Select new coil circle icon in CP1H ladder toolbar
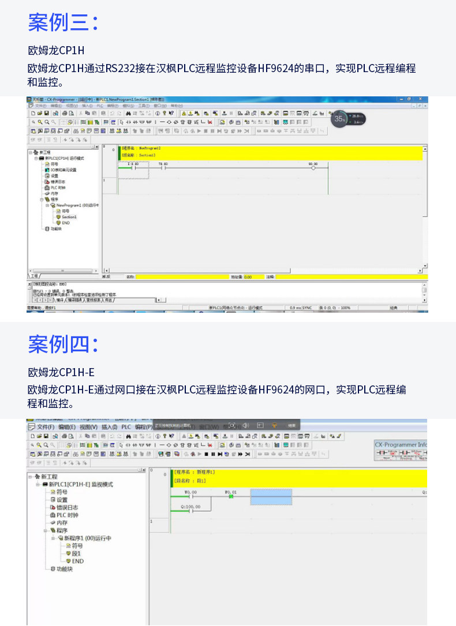The width and height of the screenshot is (456, 626). pyautogui.click(x=169, y=122)
